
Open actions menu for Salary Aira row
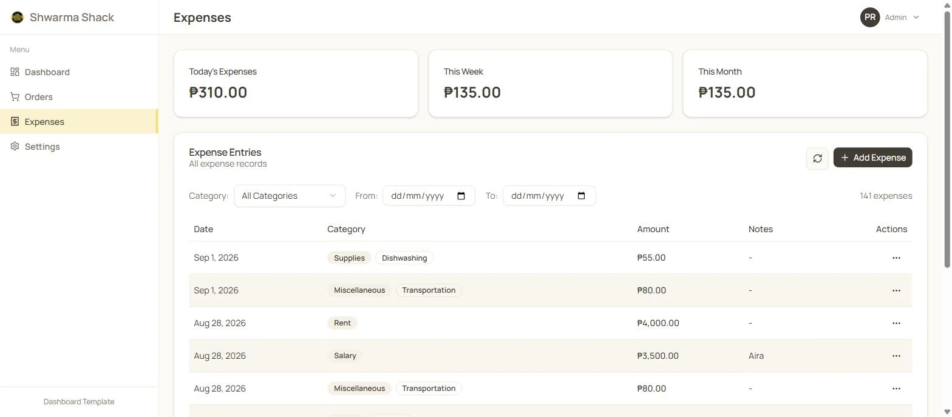coord(896,356)
